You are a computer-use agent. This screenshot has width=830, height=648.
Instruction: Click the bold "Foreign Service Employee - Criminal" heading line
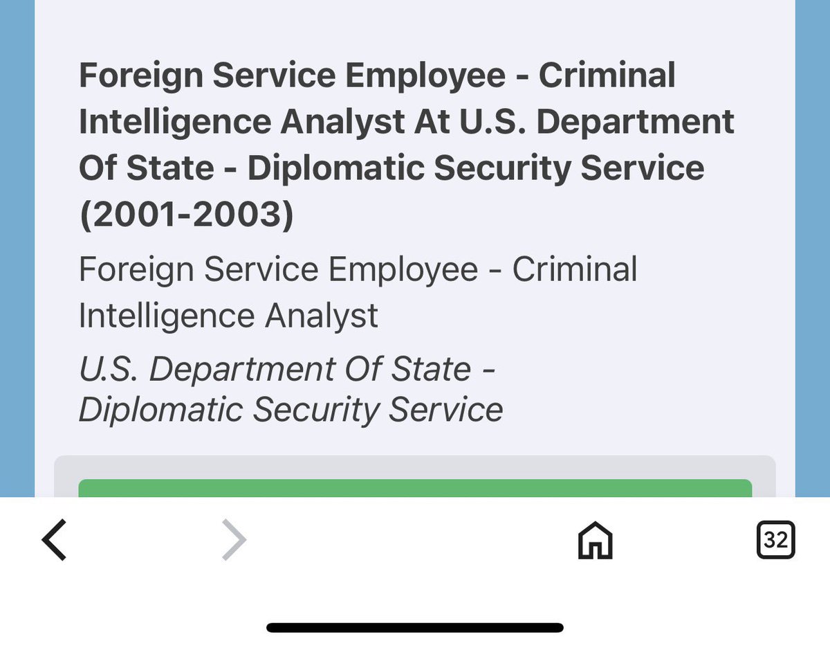(x=377, y=75)
